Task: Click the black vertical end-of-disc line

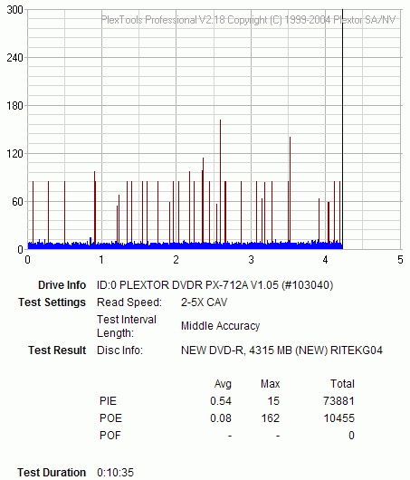Action: pyautogui.click(x=342, y=129)
